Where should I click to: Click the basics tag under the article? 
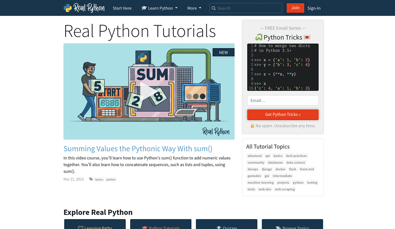99,179
